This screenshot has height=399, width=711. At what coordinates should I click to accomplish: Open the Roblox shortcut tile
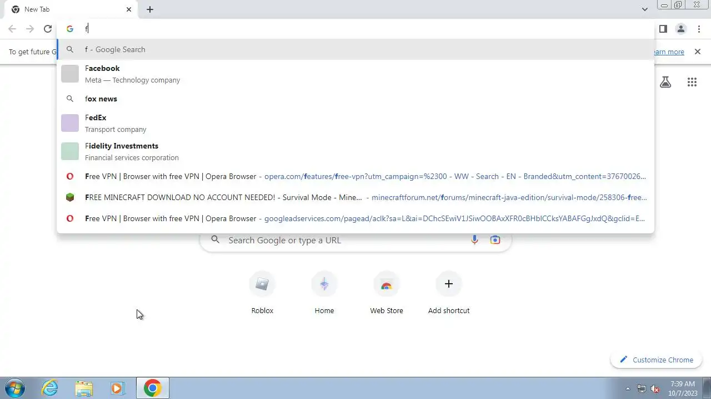pos(262,294)
